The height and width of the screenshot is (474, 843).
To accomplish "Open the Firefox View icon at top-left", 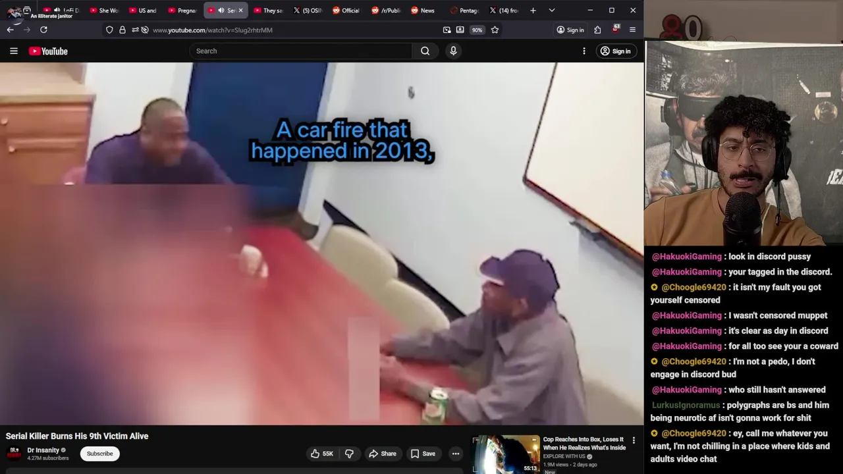I will tap(27, 11).
